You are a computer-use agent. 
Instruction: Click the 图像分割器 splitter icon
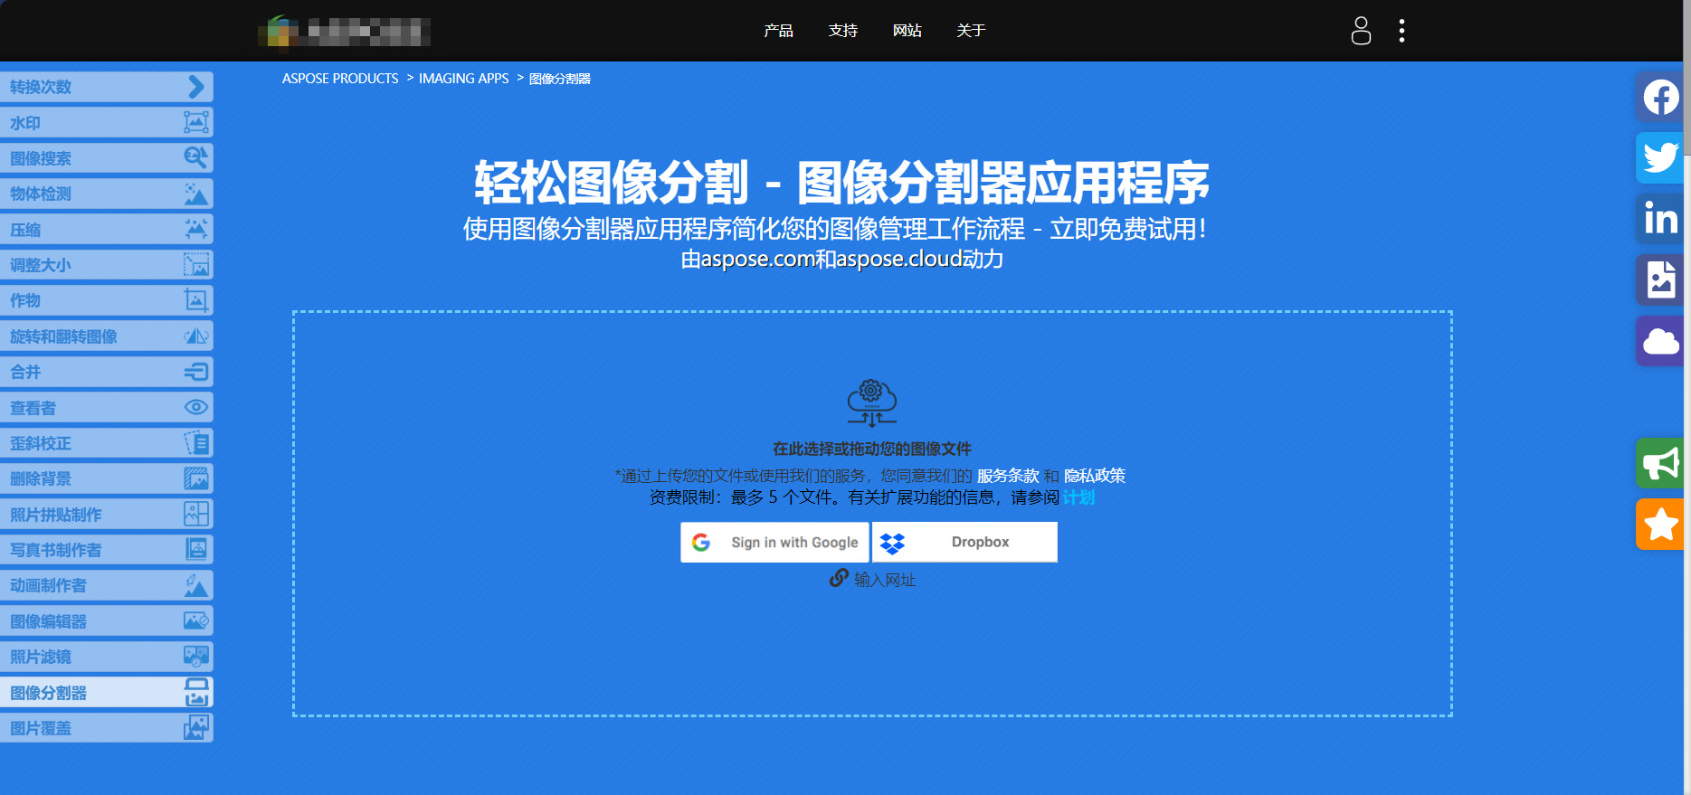click(196, 692)
